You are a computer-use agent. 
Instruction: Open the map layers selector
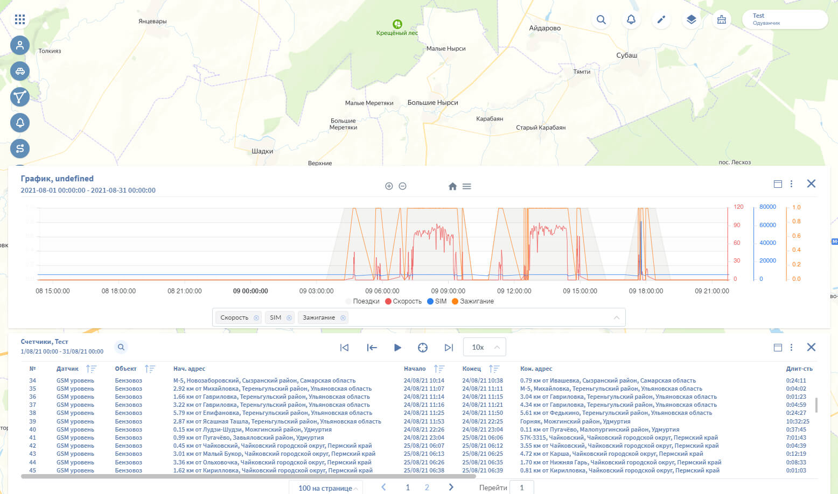point(692,20)
